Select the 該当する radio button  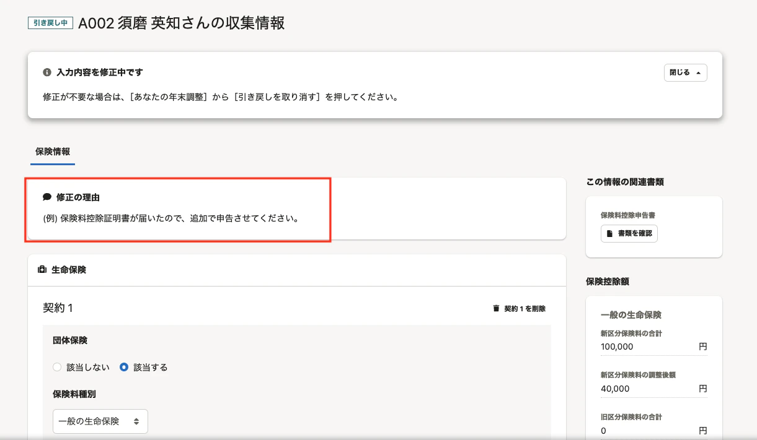(124, 367)
